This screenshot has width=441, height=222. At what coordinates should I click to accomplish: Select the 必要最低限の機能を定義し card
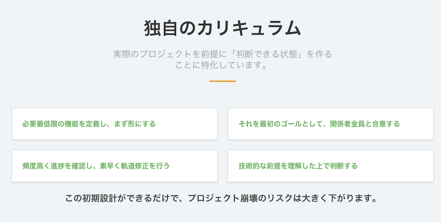(114, 124)
